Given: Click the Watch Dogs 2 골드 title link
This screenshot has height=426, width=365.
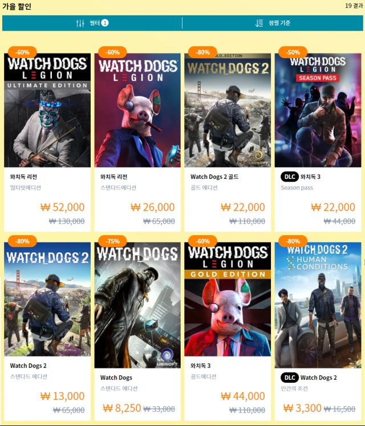Looking at the screenshot, I should pos(214,177).
